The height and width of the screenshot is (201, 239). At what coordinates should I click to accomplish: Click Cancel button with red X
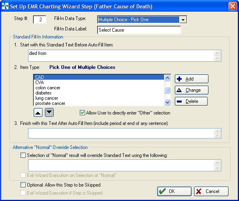211,191
